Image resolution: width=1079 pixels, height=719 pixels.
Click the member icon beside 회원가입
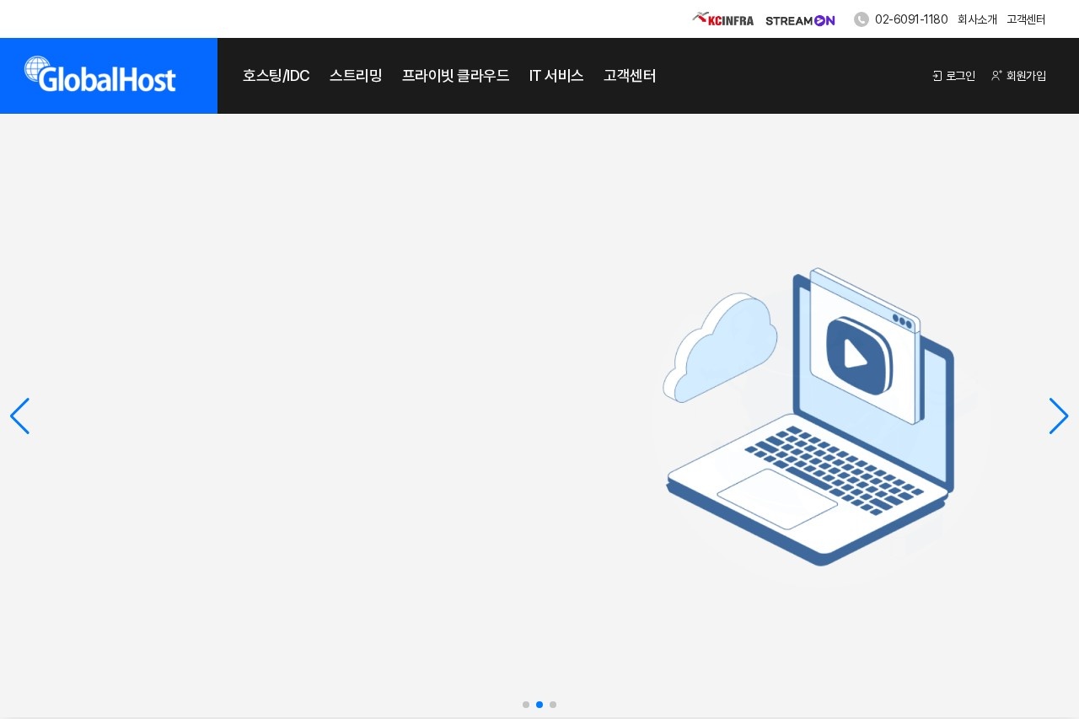click(x=996, y=75)
